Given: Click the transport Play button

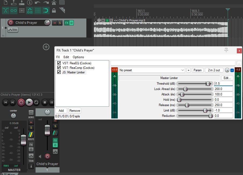Looking at the screenshot, I should pyautogui.click(x=29, y=102).
